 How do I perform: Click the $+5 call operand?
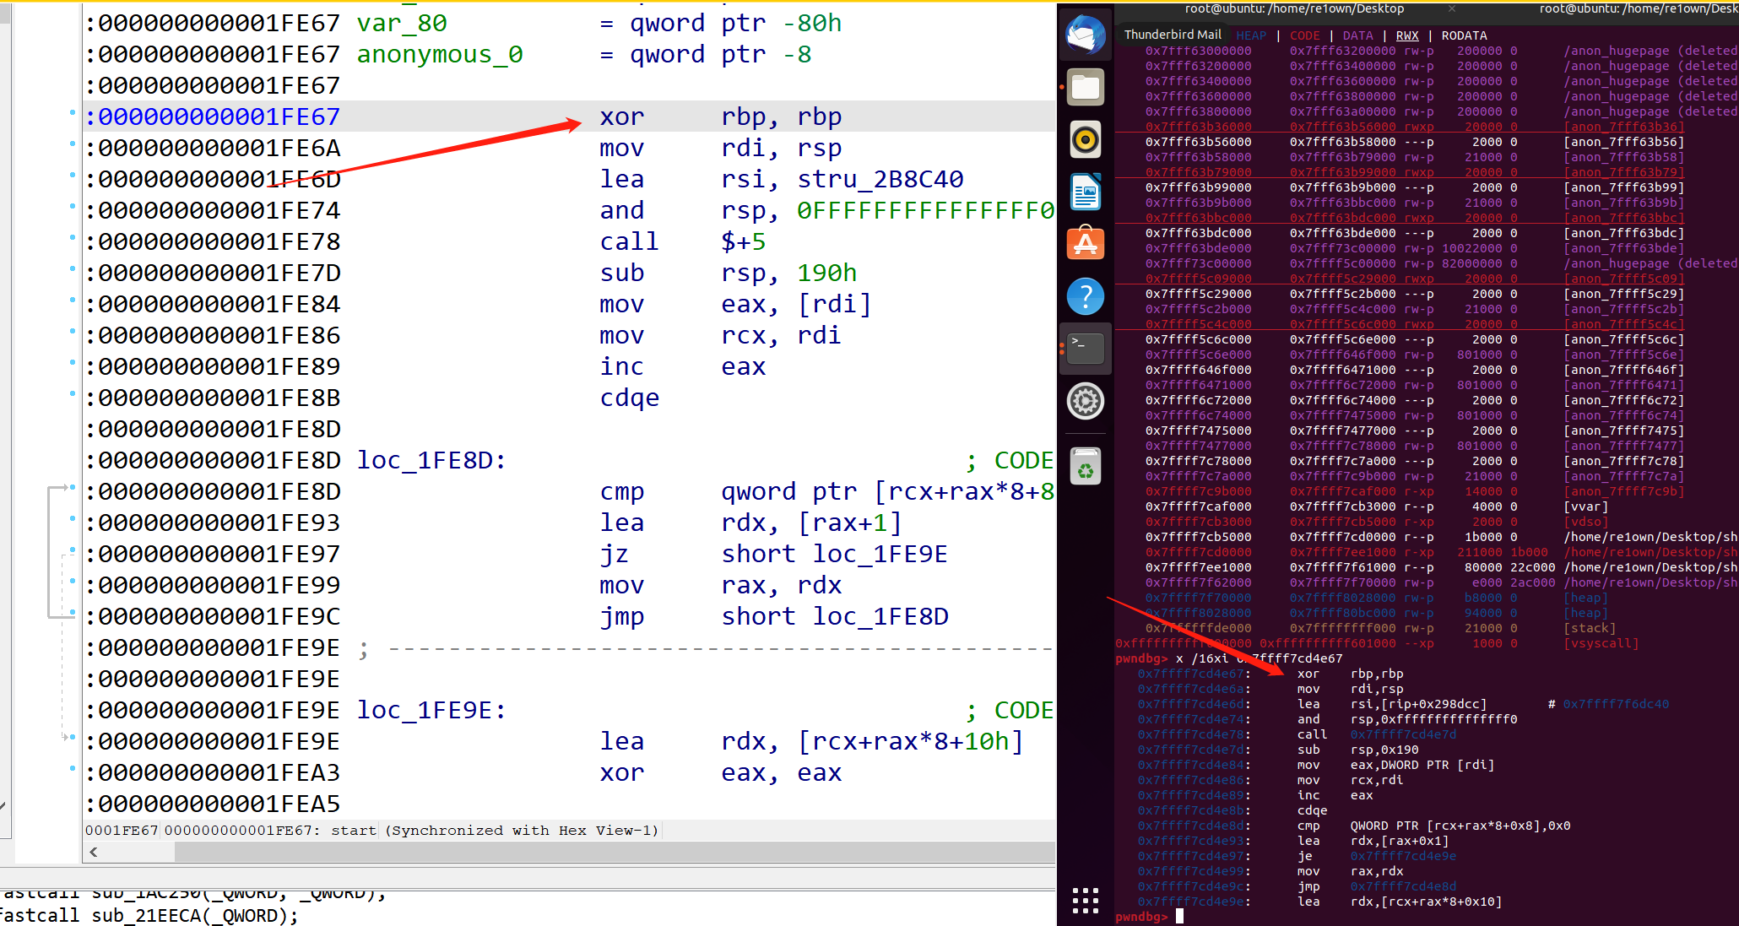[743, 241]
